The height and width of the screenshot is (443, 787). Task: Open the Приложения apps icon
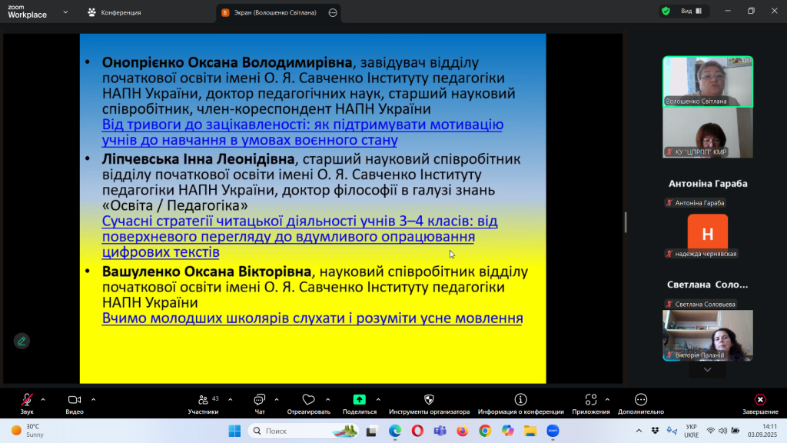590,400
